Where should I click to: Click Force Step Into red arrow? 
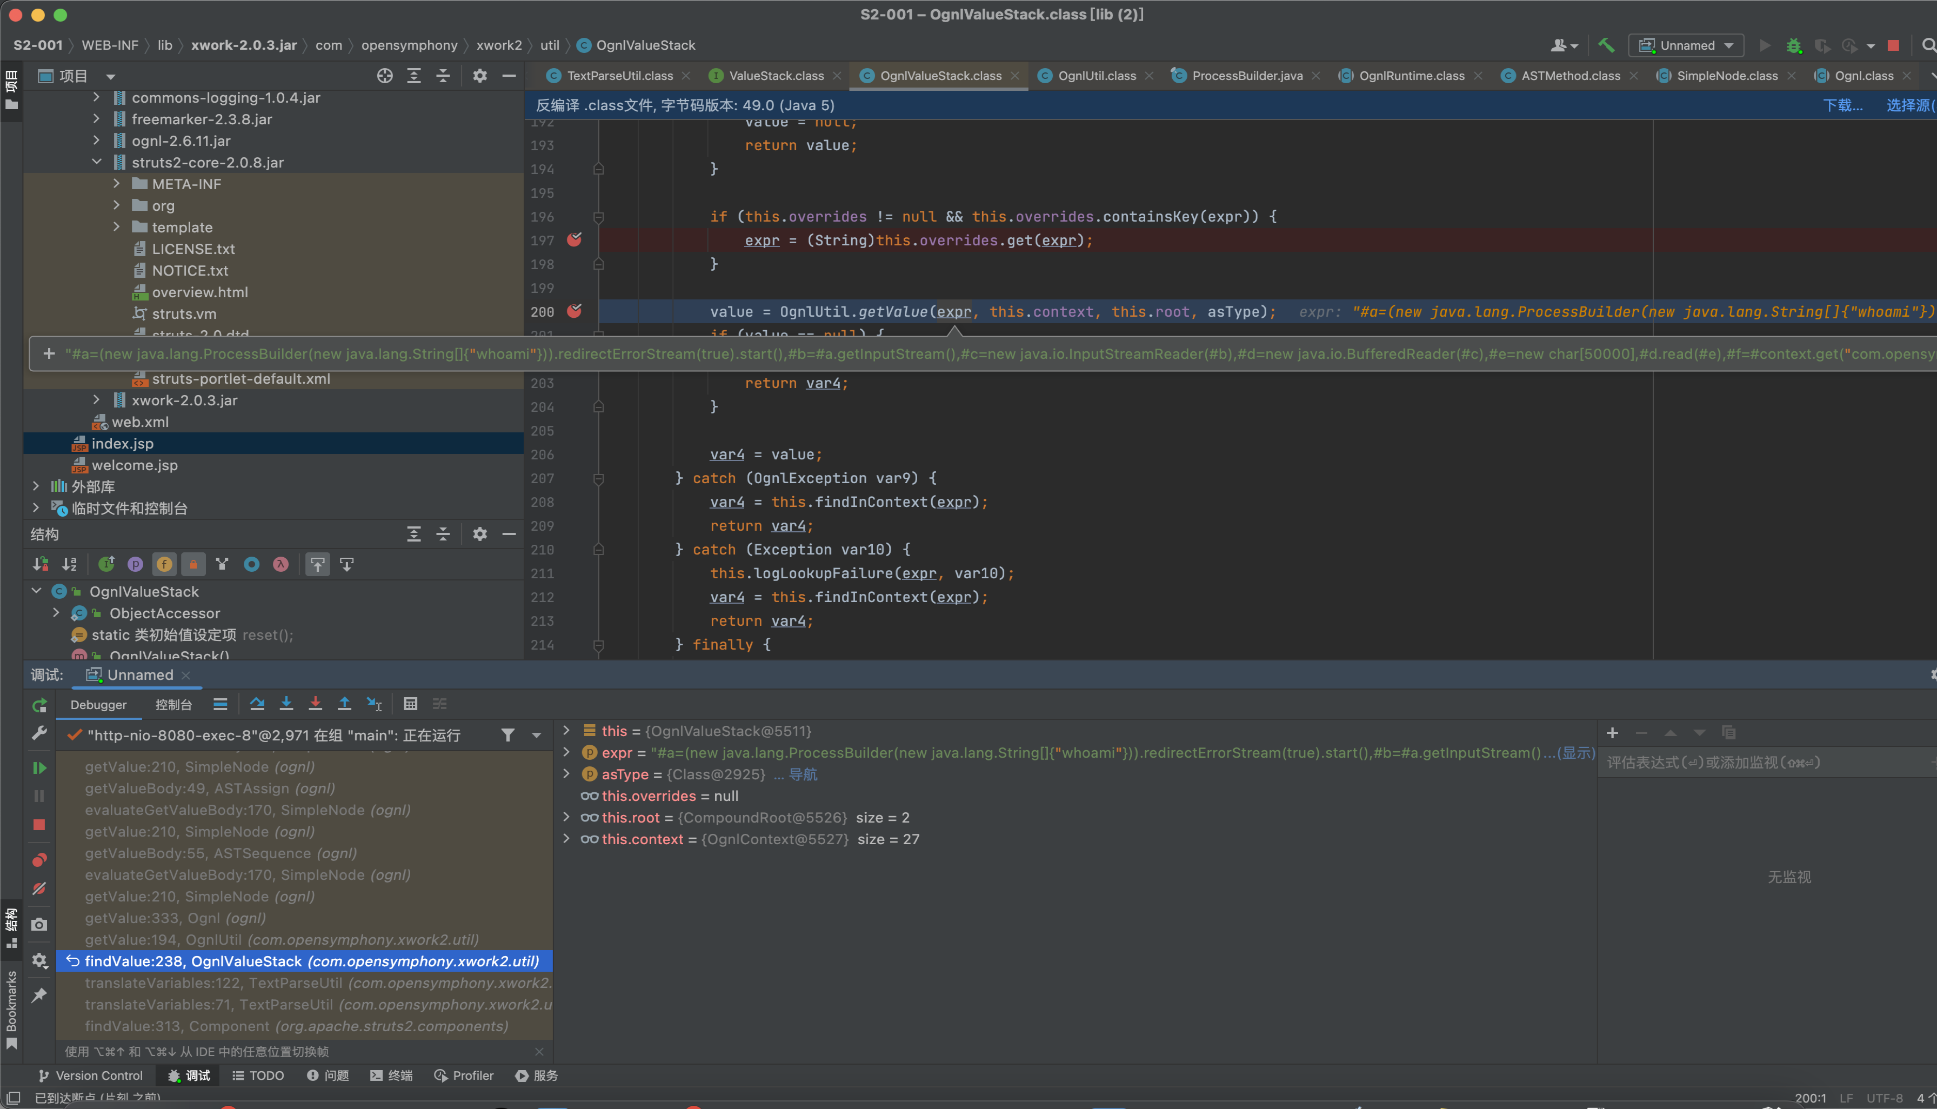pos(315,704)
